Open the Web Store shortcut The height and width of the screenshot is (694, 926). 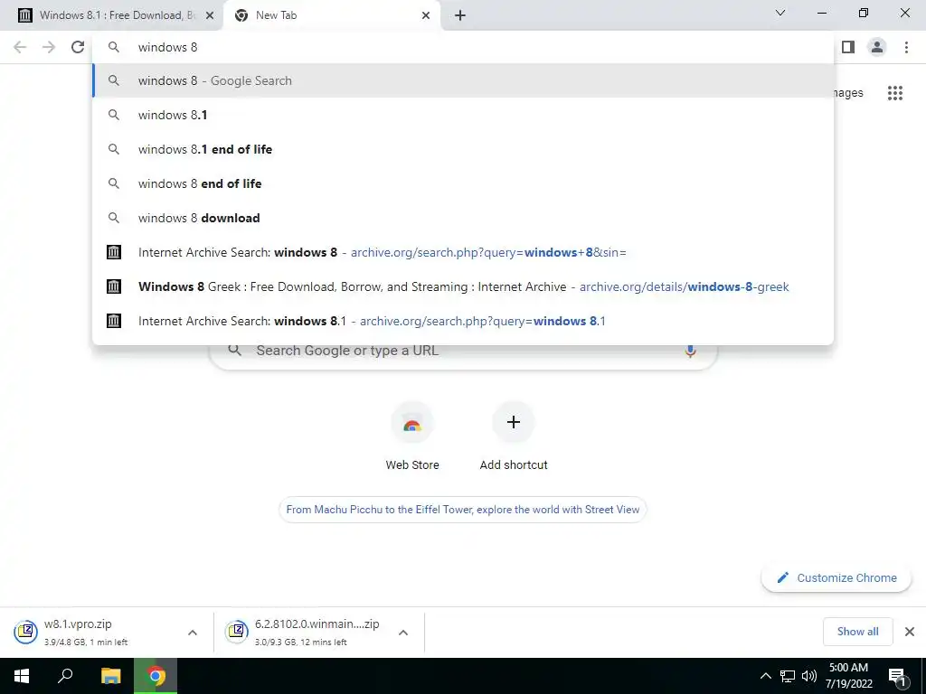pos(412,436)
